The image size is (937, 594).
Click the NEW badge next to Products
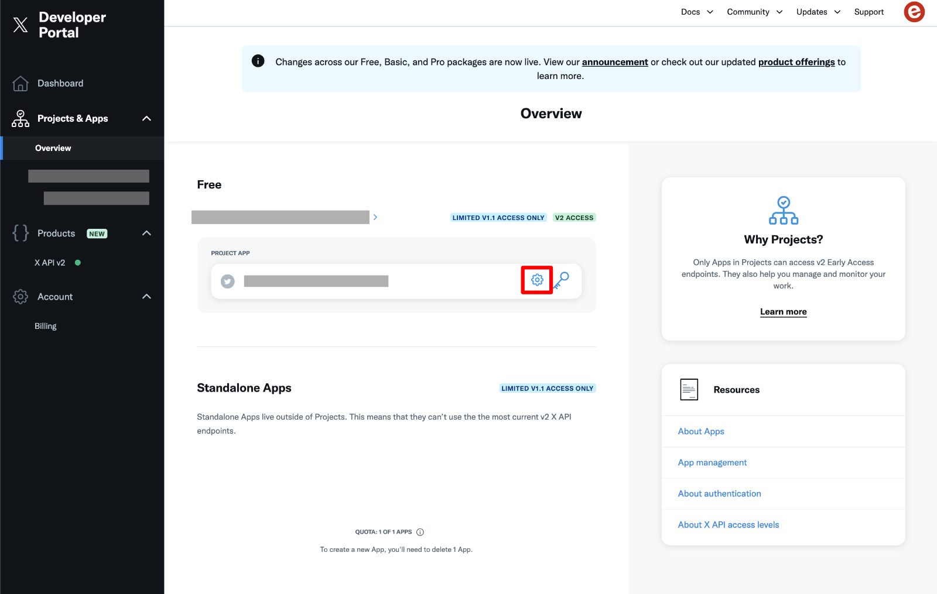tap(97, 234)
